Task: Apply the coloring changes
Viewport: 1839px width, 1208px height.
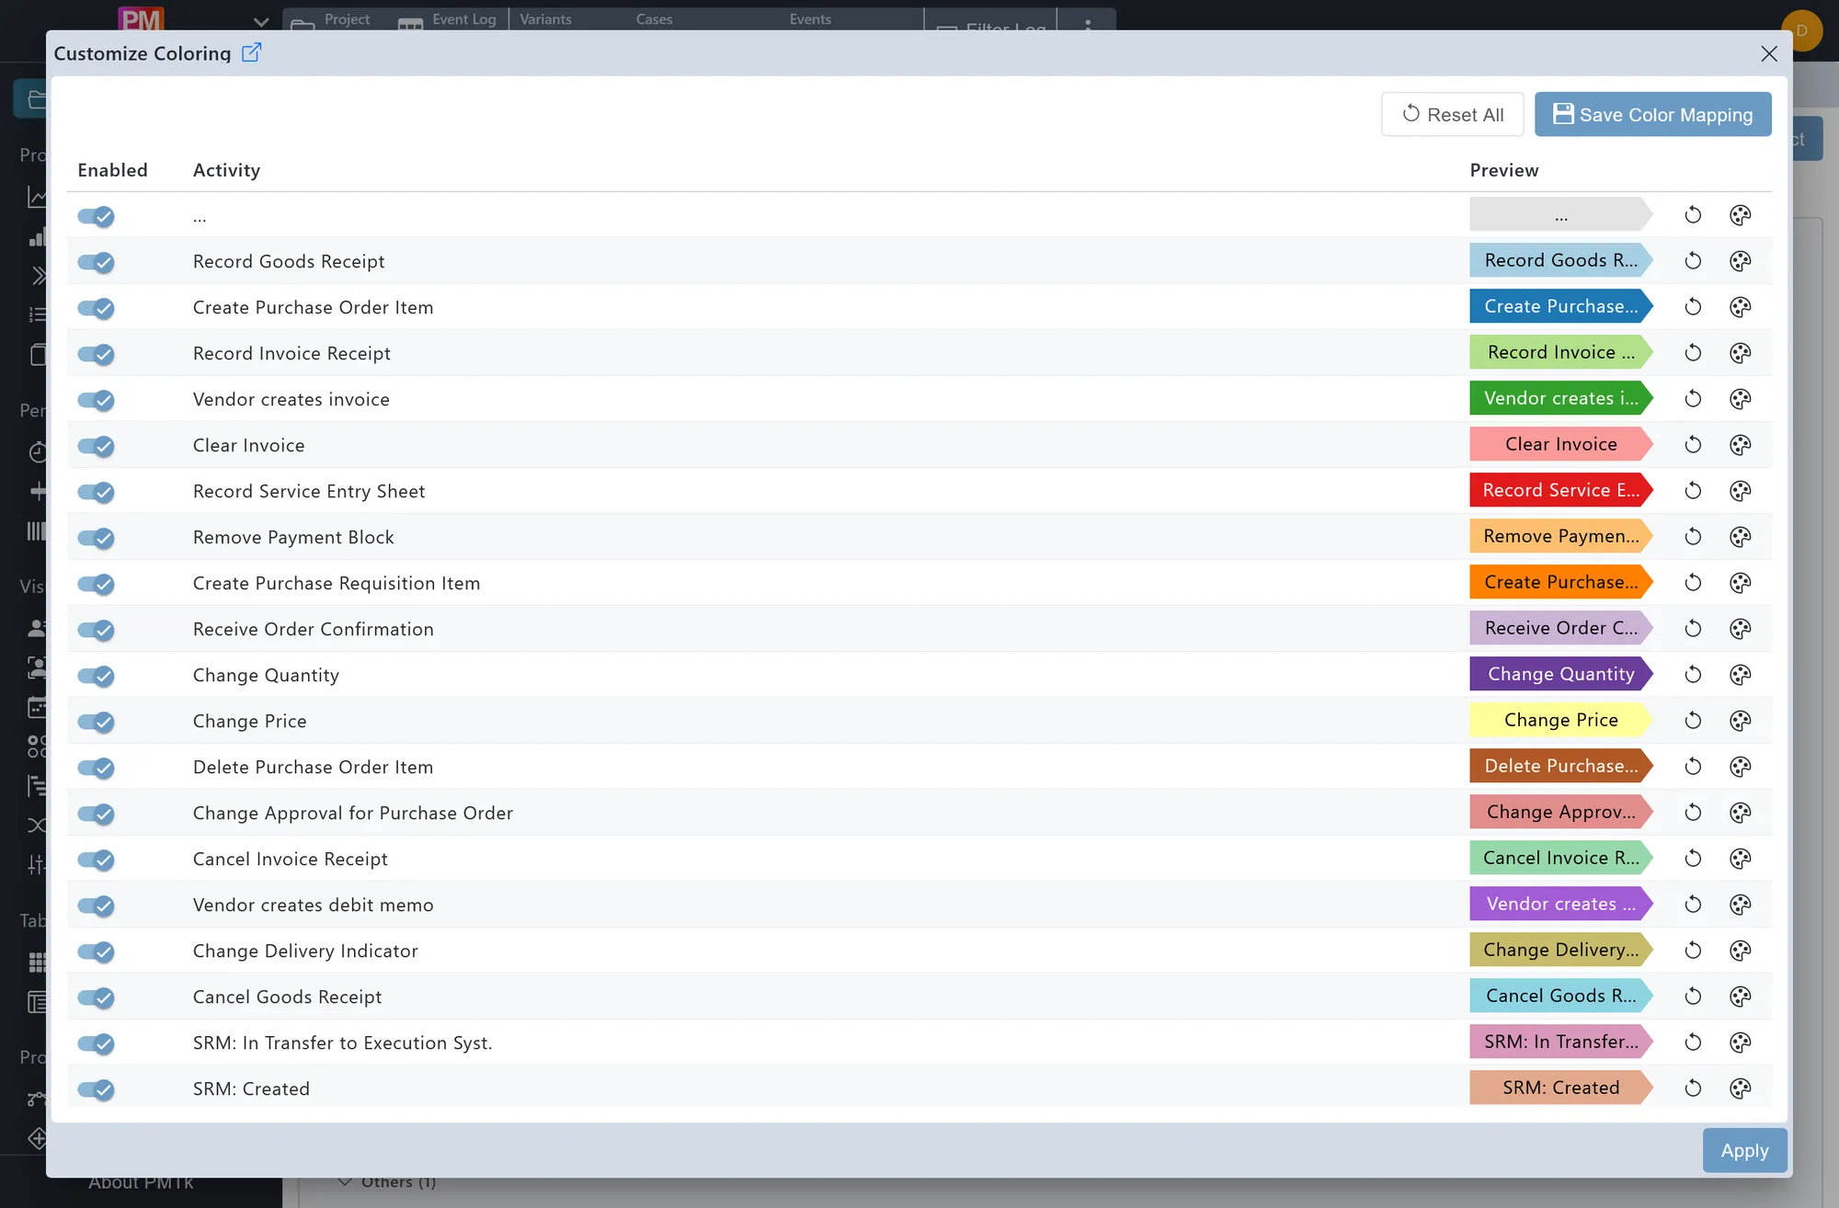Action: point(1744,1150)
